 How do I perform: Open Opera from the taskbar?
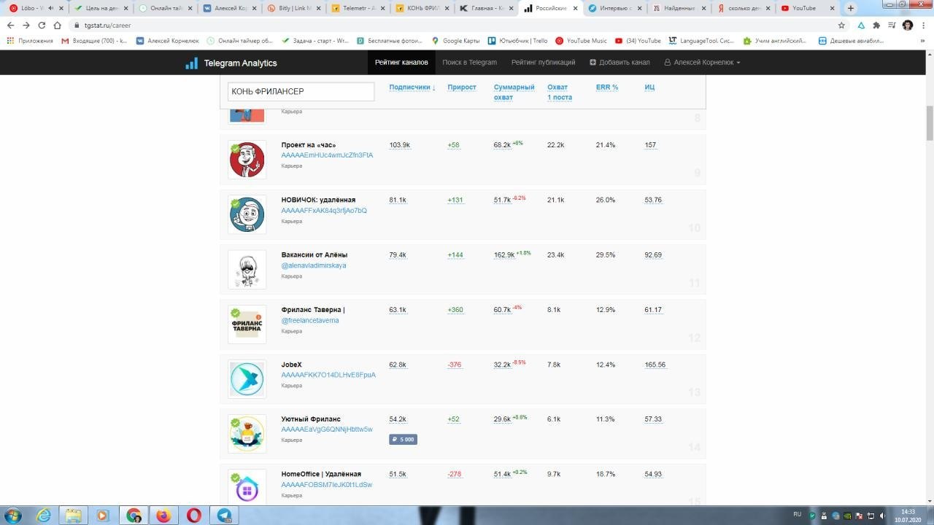(194, 516)
